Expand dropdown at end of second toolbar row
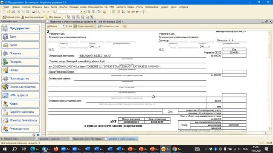The image size is (273, 153). (95, 18)
